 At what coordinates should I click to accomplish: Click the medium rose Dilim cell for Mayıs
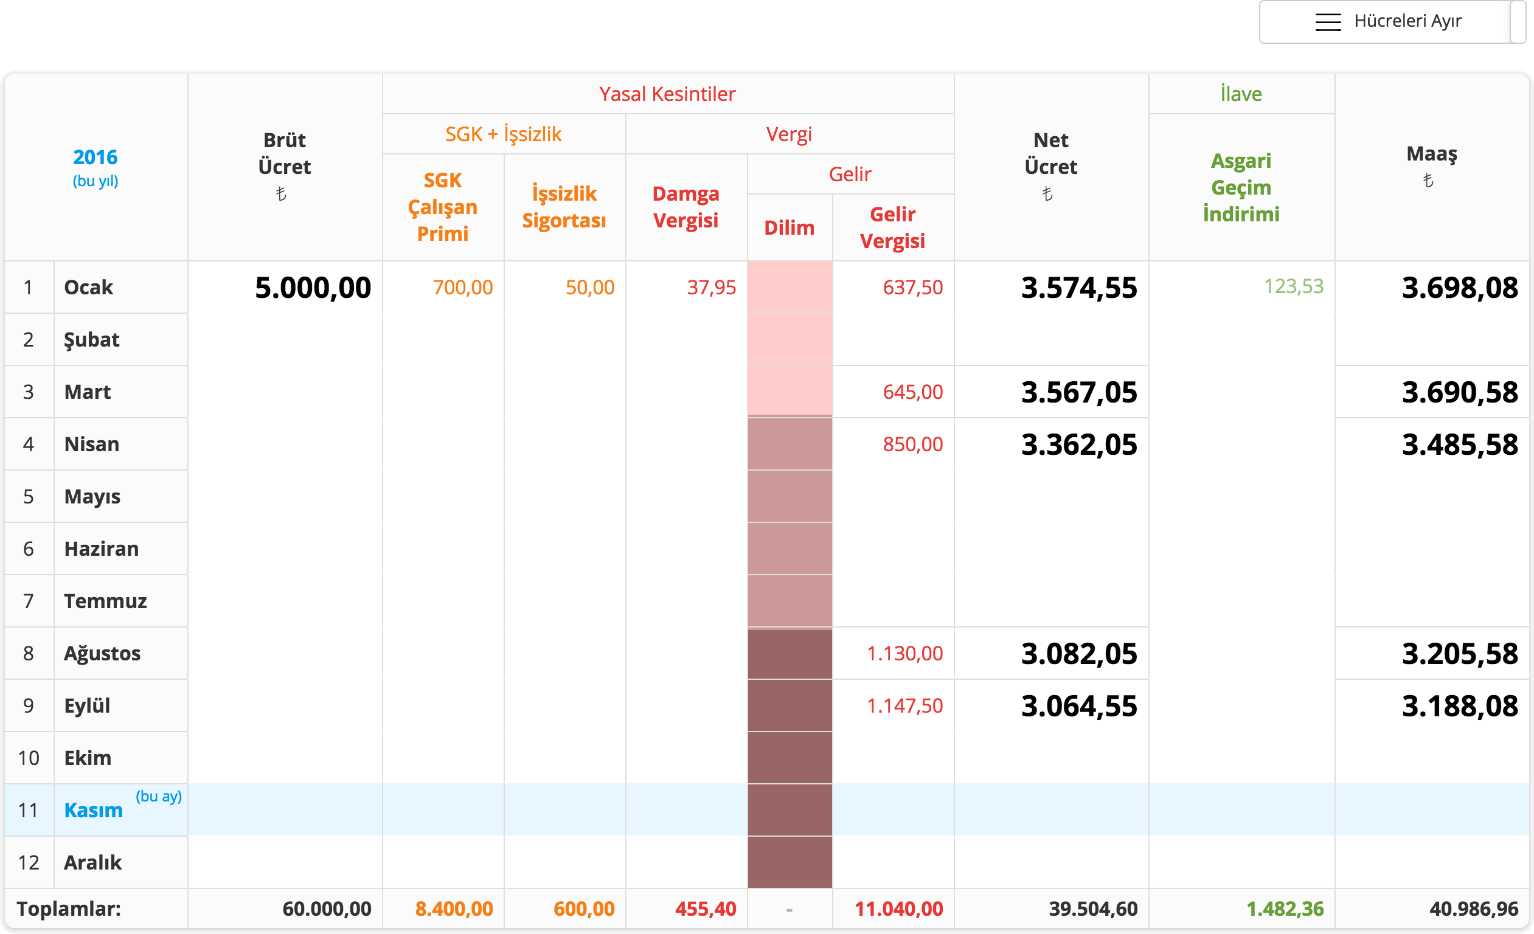pyautogui.click(x=790, y=497)
